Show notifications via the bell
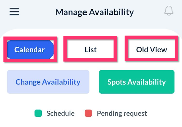The width and height of the screenshot is (182, 127). click(169, 11)
